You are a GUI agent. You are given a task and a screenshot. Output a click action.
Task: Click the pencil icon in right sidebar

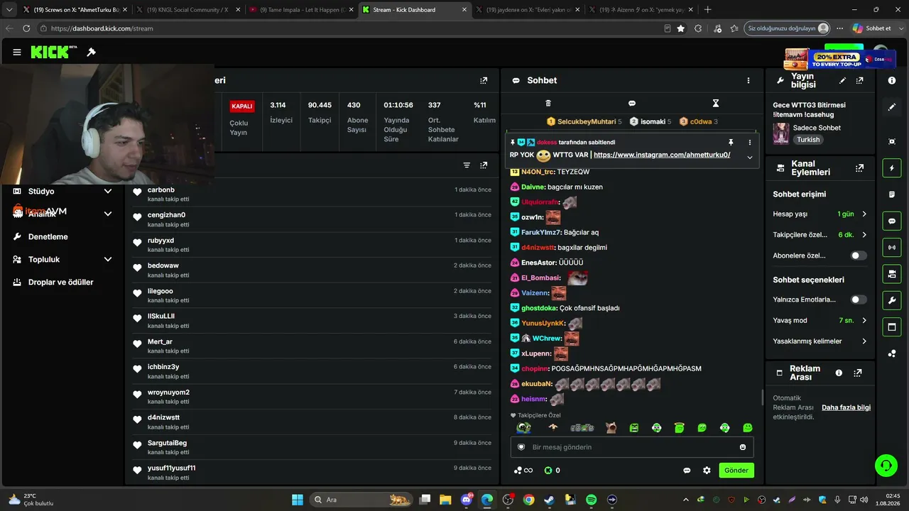[892, 107]
